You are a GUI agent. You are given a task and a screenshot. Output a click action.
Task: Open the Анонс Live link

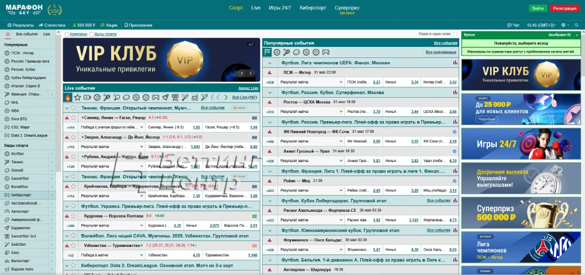(248, 88)
